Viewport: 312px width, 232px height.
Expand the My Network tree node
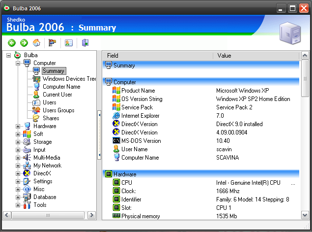click(18, 166)
